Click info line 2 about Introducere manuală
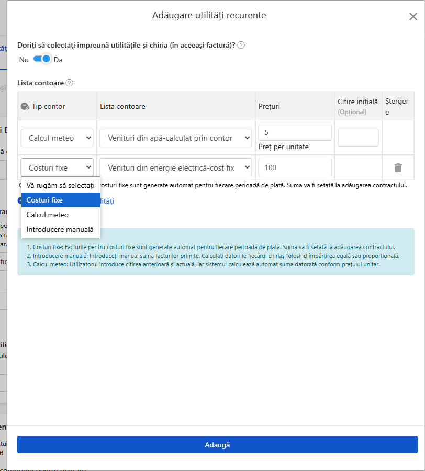 [213, 256]
